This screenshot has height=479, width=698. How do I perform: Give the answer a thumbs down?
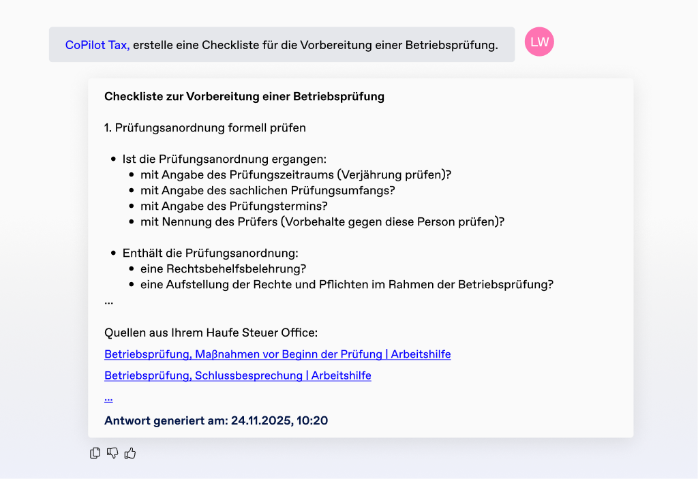point(112,453)
